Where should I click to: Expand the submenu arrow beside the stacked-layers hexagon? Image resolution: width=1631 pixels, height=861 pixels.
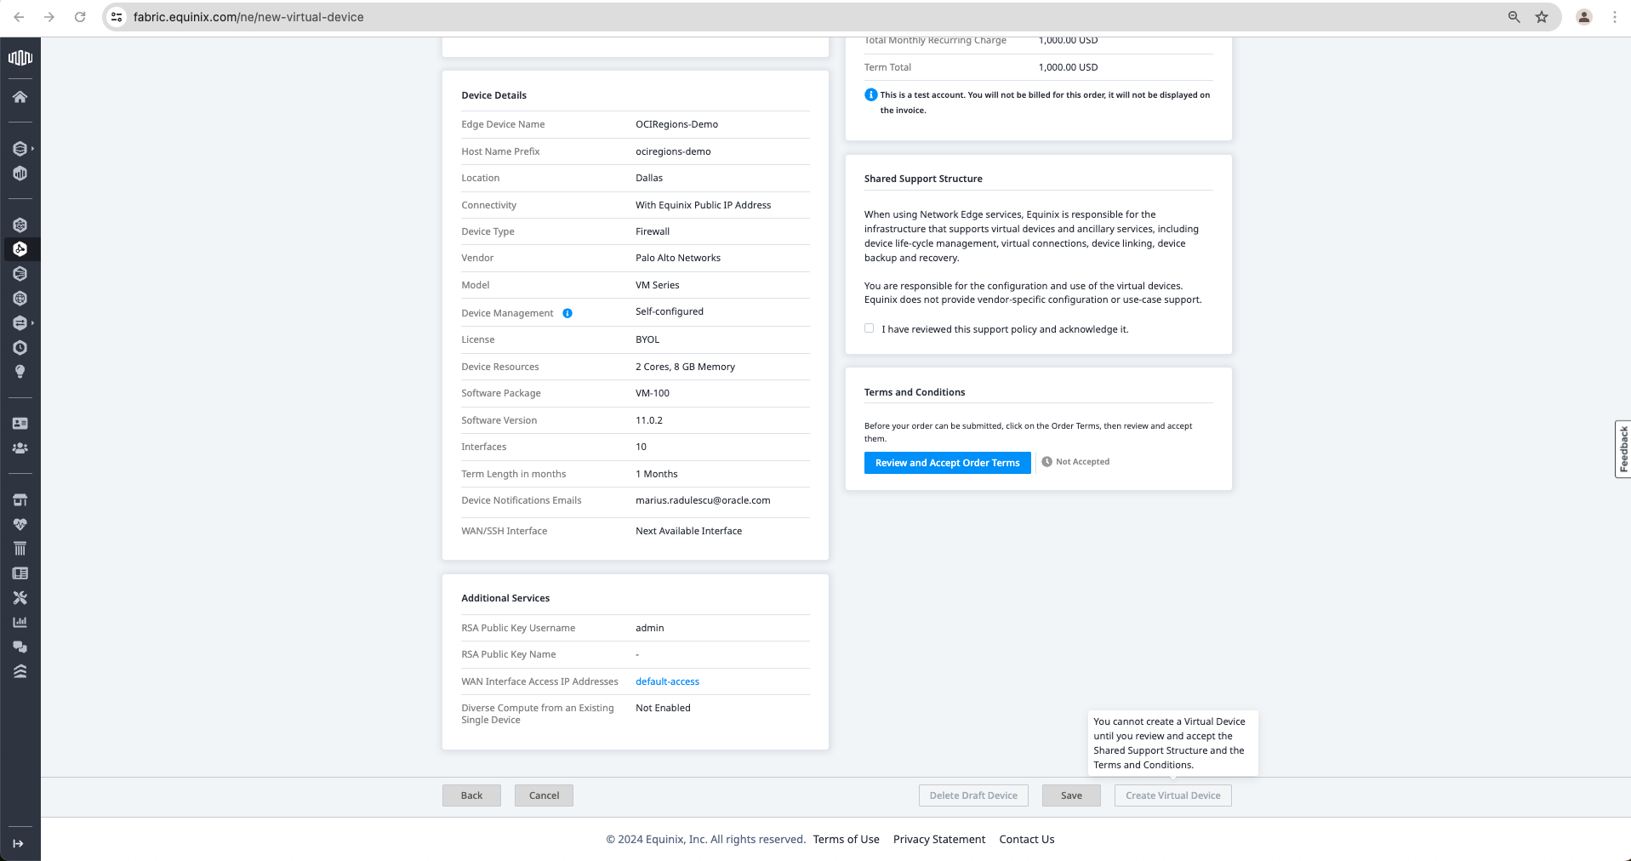(x=33, y=149)
